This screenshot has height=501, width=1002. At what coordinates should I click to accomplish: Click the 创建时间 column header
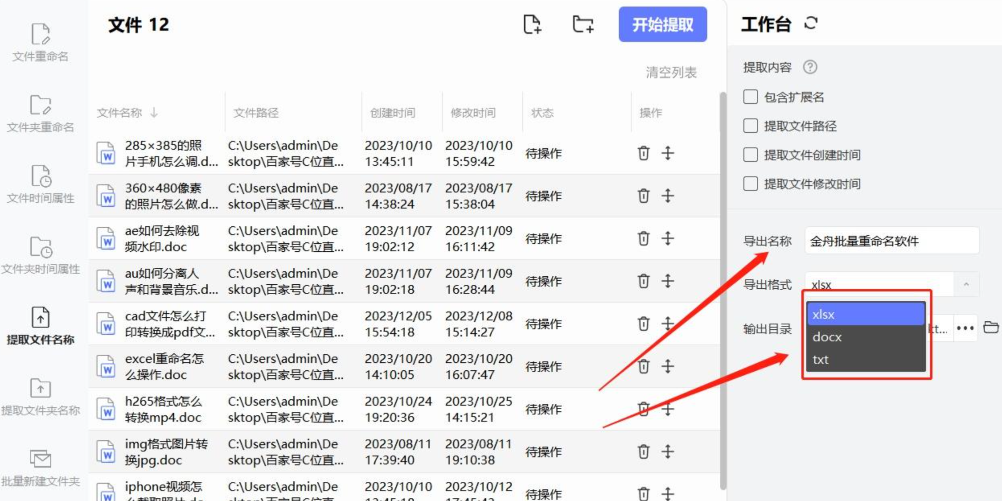click(392, 113)
